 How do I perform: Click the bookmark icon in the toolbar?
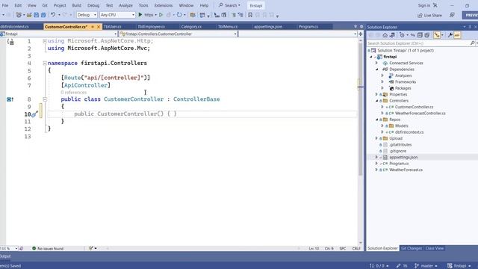click(250, 15)
